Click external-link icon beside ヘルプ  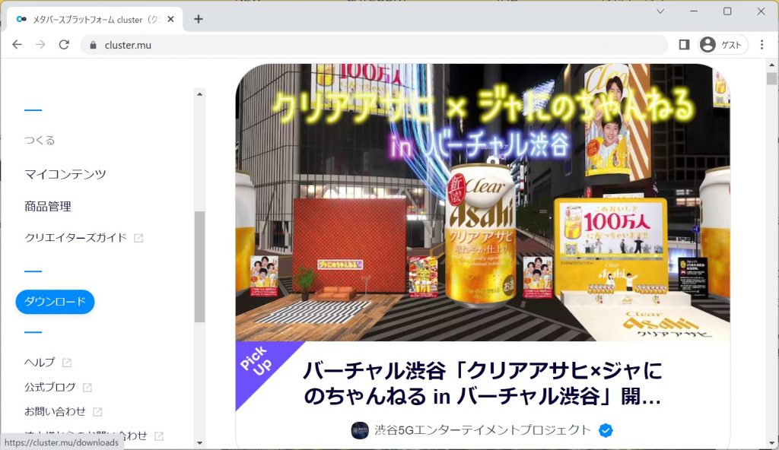(67, 363)
